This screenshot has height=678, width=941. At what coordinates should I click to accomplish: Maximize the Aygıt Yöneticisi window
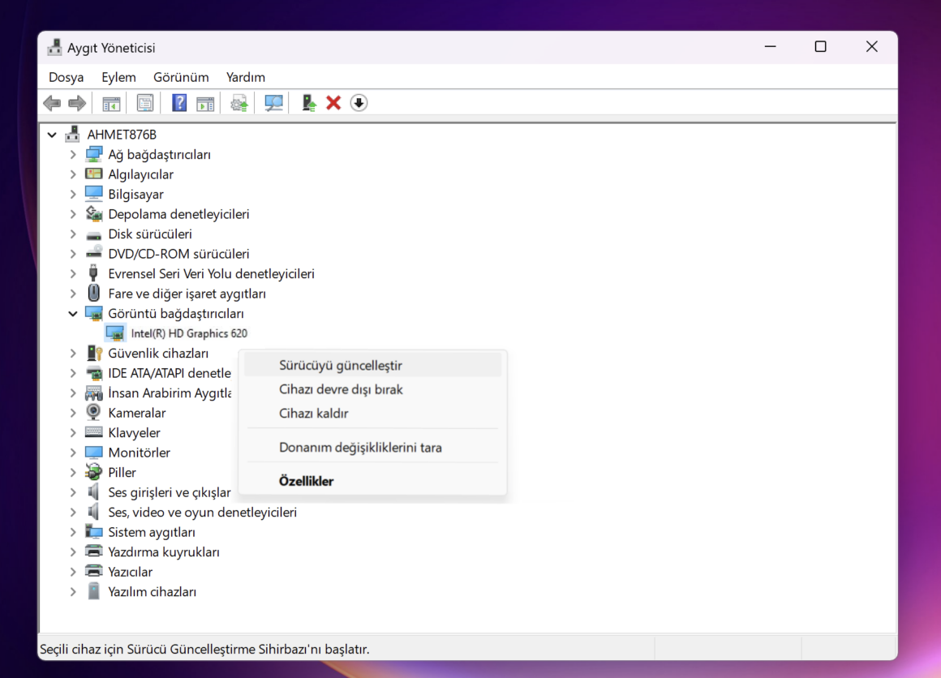[x=820, y=47]
